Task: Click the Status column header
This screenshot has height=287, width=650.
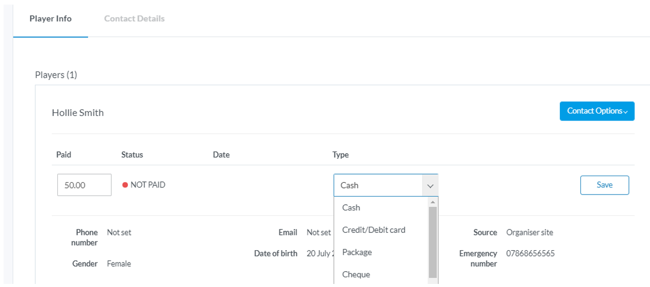Action: pos(132,155)
